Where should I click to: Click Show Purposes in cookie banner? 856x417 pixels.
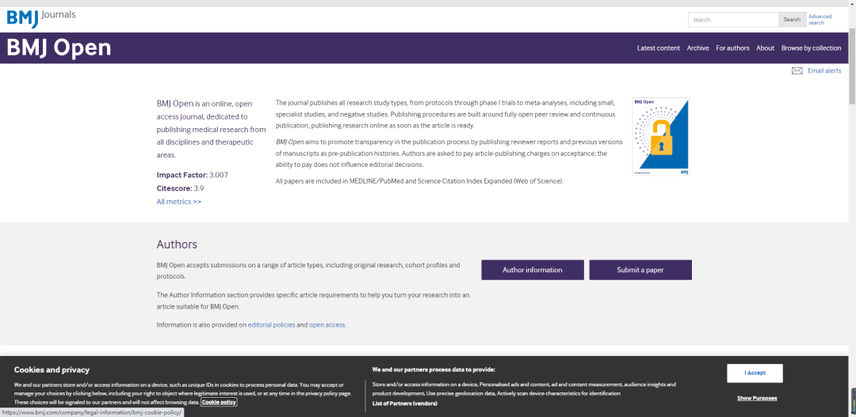pyautogui.click(x=757, y=398)
